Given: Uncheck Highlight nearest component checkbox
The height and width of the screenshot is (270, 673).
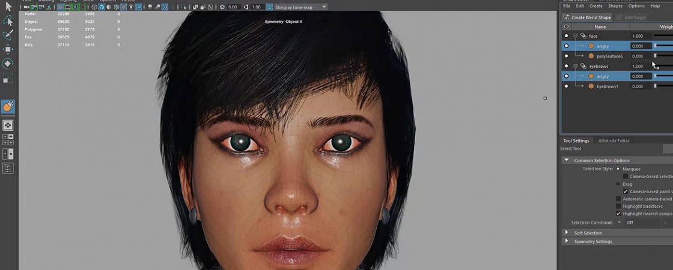Looking at the screenshot, I should click(618, 214).
